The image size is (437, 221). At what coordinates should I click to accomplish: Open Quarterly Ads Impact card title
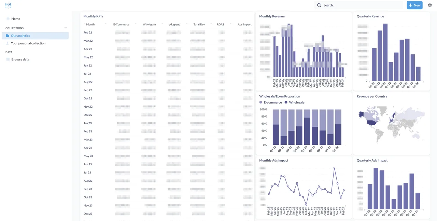point(372,160)
